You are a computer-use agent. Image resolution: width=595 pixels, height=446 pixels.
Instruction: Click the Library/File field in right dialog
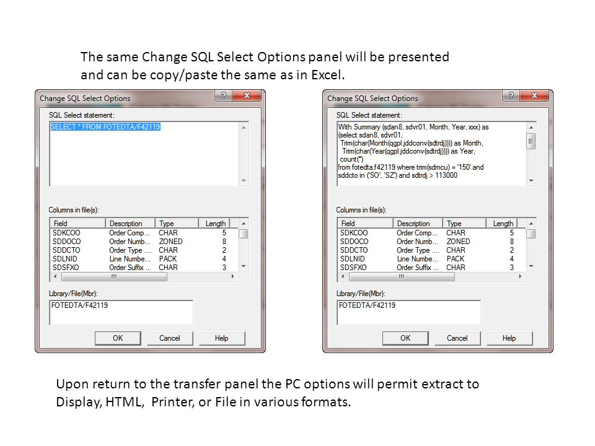point(408,312)
